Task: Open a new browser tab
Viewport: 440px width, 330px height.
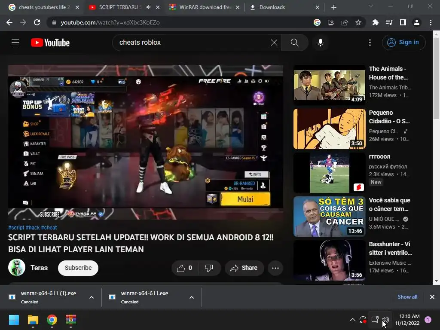Action: (333, 7)
